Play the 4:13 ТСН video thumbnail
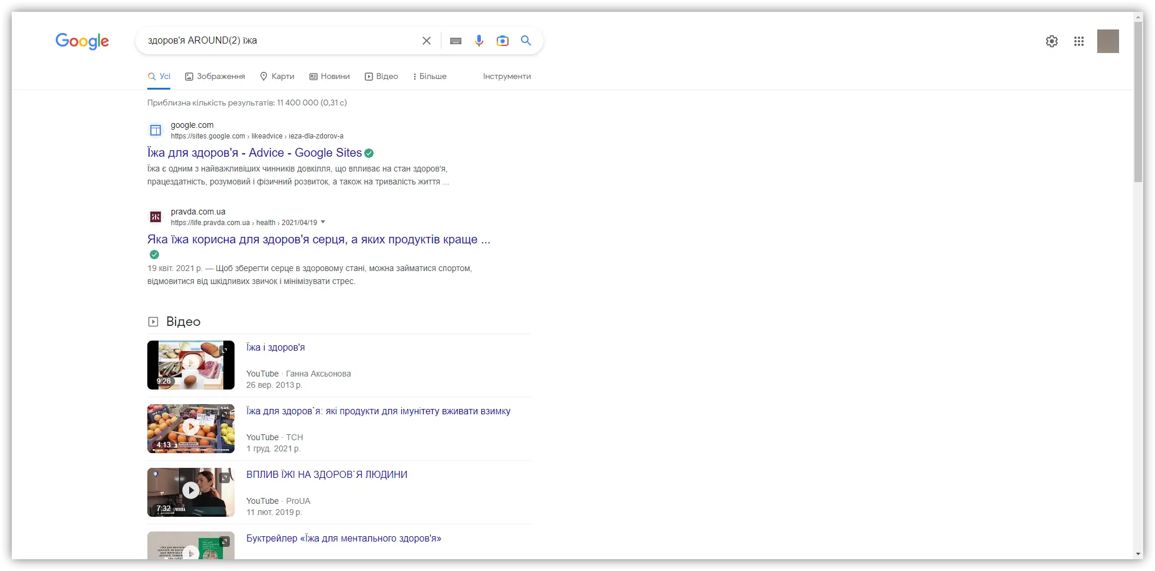This screenshot has width=1155, height=571. click(191, 429)
